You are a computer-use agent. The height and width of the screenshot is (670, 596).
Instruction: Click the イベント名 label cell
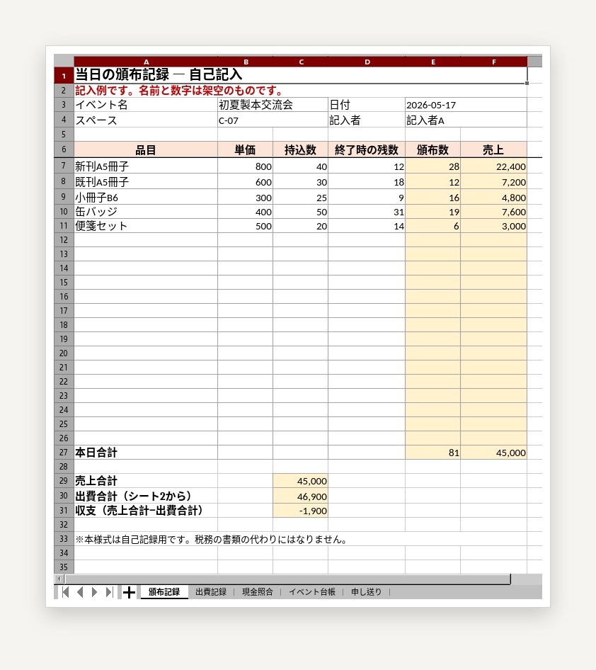[x=146, y=105]
